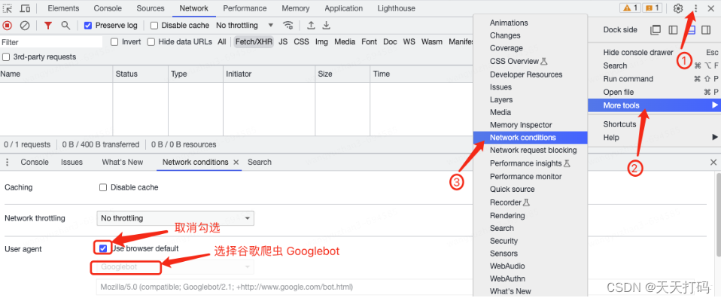Stop recording the network log
The image size is (721, 301).
[x=8, y=25]
